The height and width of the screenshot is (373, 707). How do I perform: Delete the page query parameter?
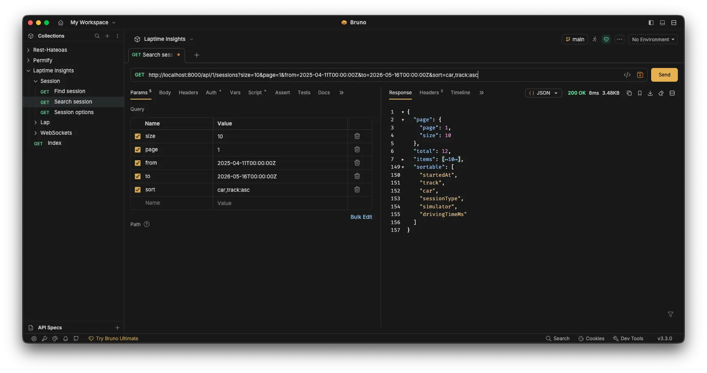(x=357, y=150)
